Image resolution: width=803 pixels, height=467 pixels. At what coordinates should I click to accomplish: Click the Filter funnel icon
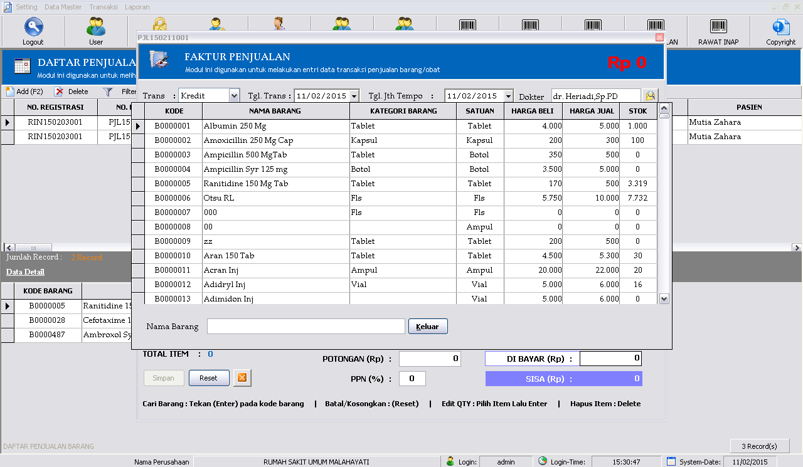[108, 92]
